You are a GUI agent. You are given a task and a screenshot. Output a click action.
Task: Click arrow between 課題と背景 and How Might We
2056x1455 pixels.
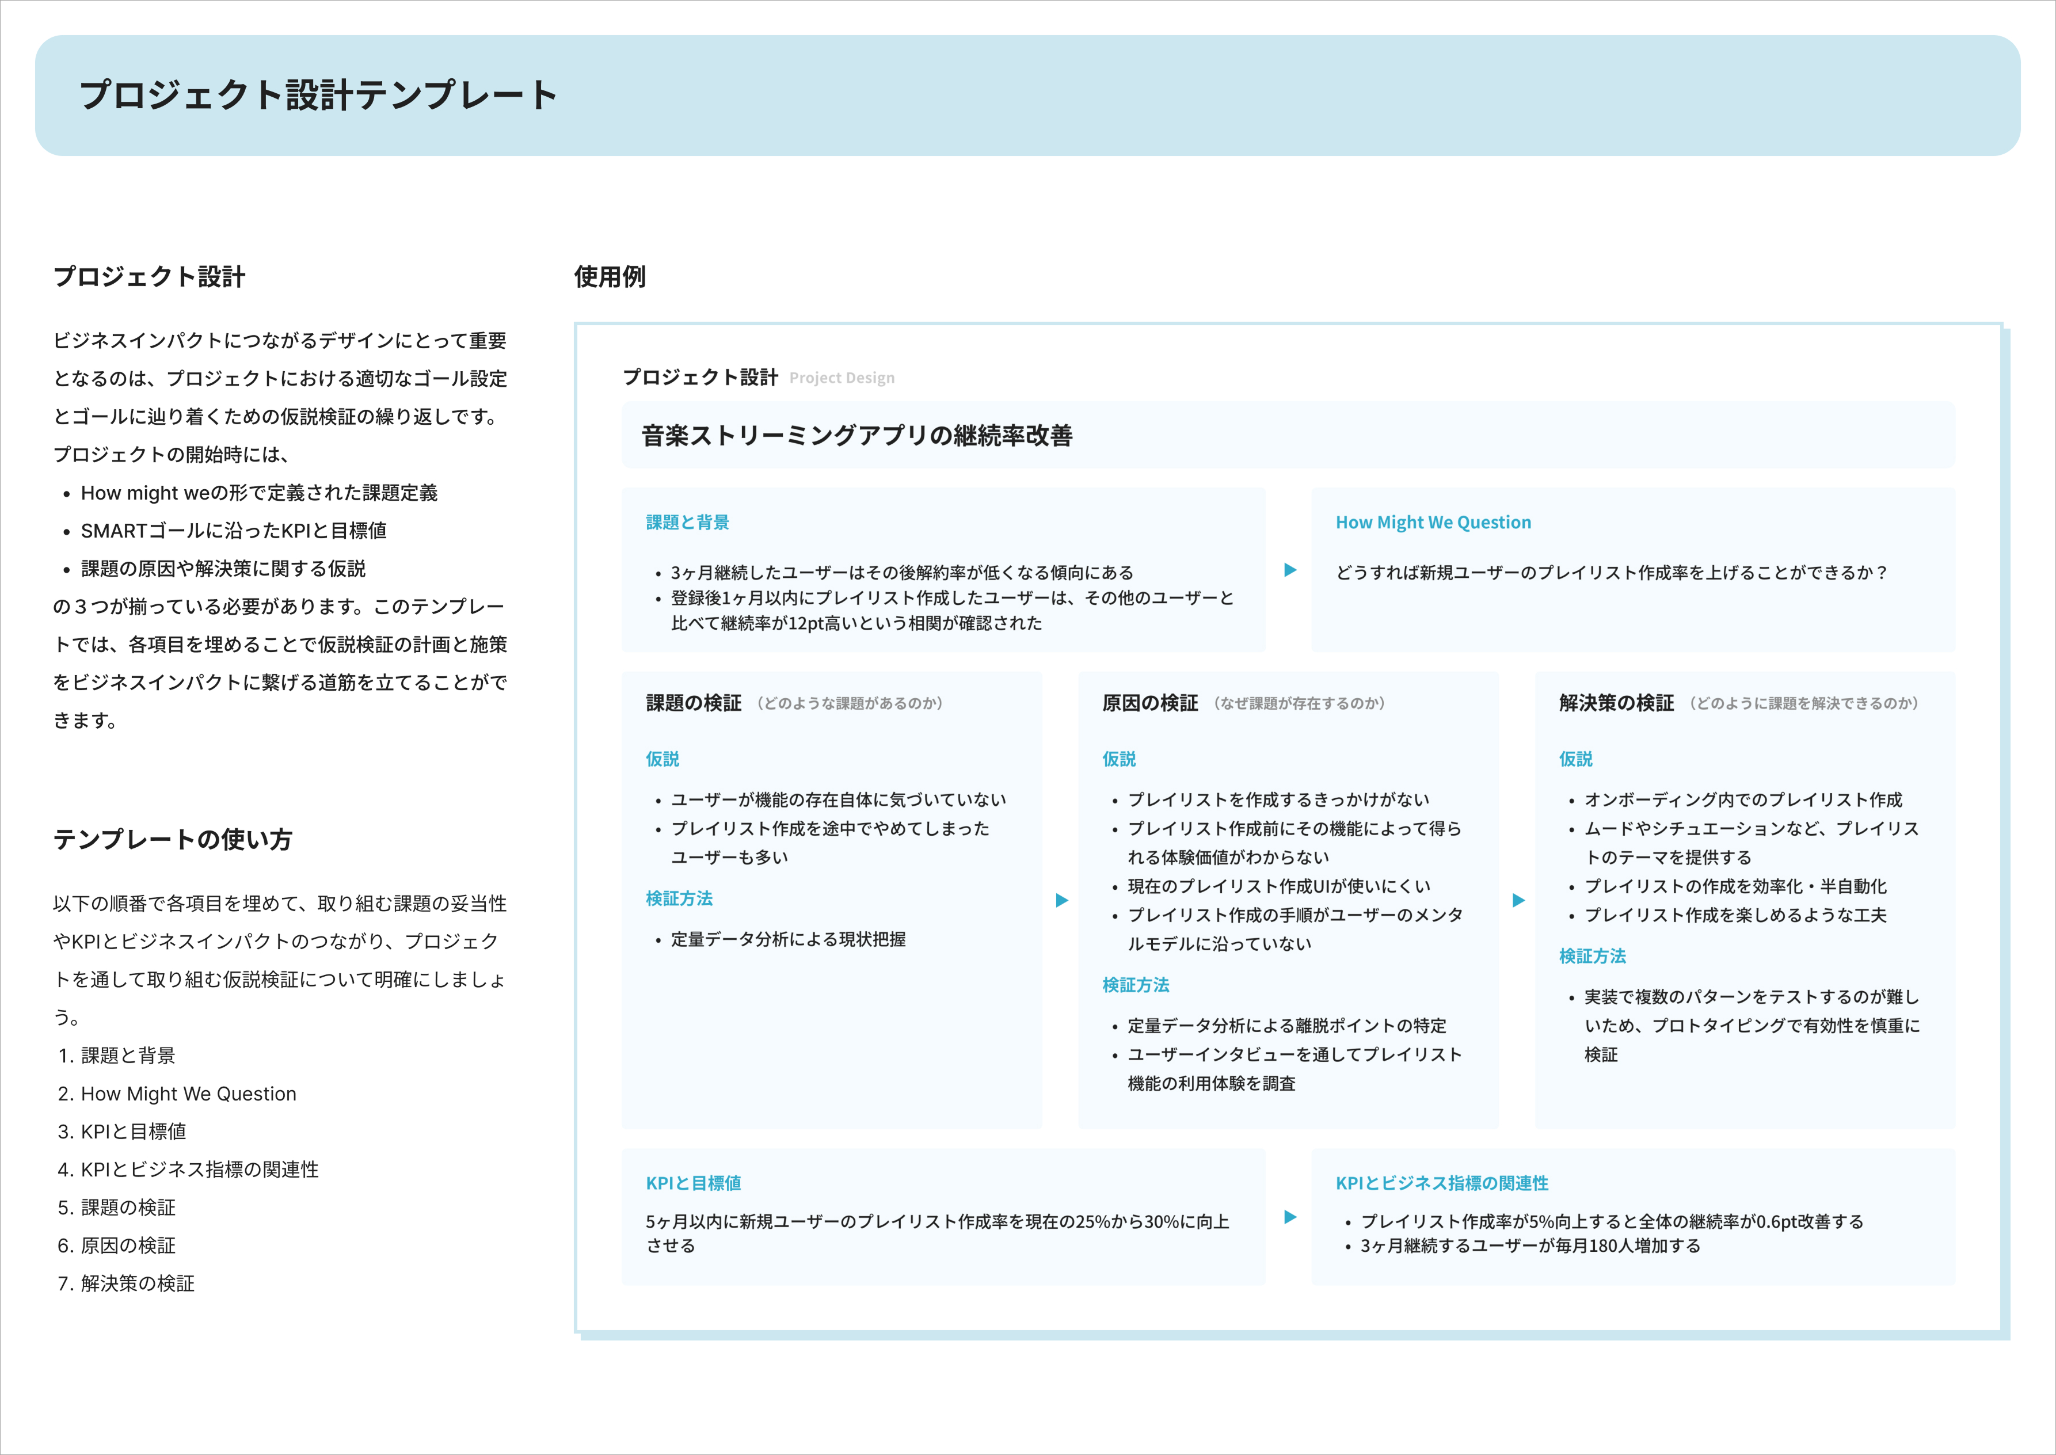[1289, 570]
